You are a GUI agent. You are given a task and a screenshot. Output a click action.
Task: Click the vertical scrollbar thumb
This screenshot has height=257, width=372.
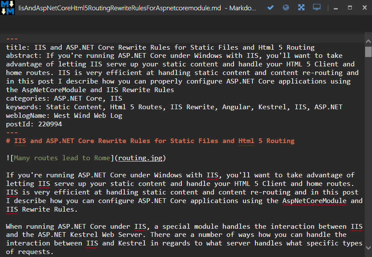pyautogui.click(x=368, y=52)
